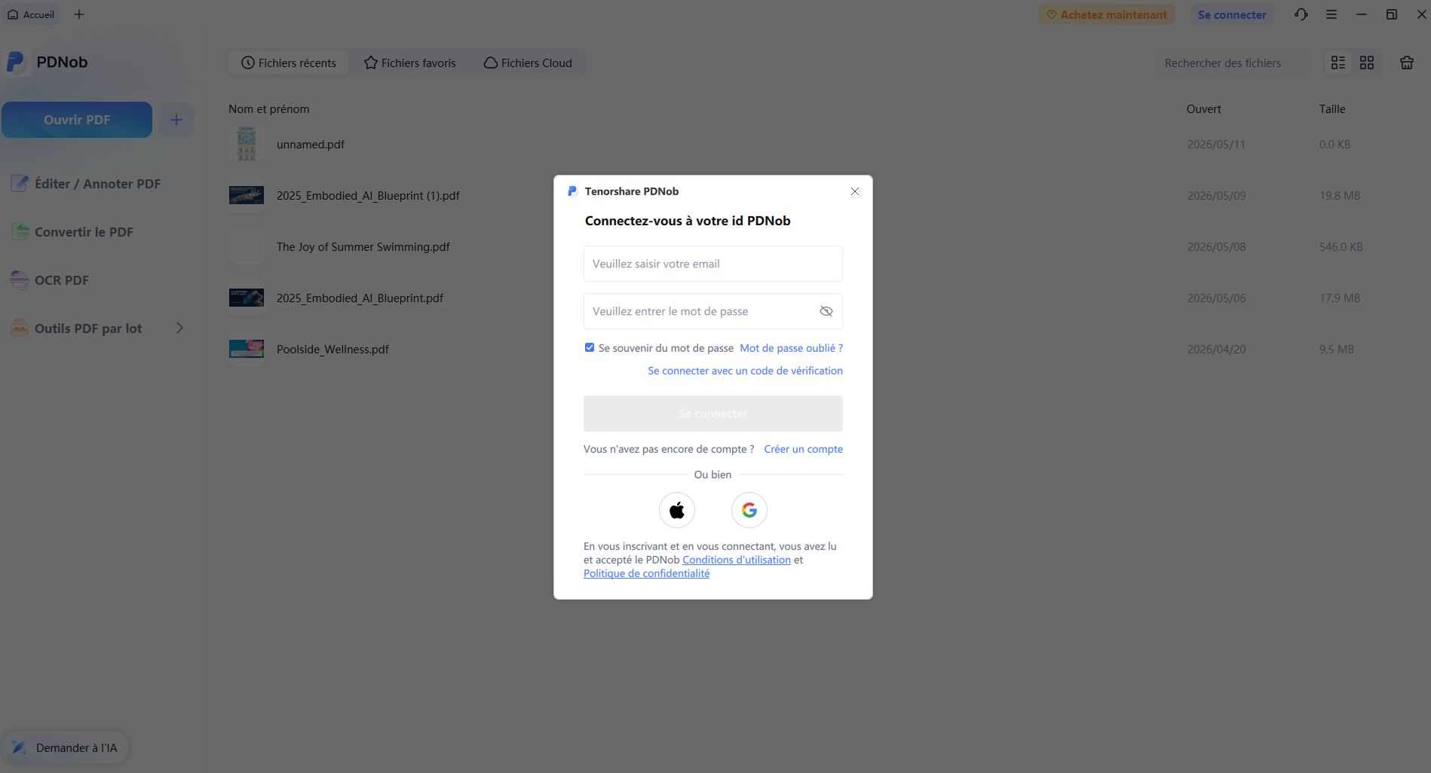Open the hamburger menu icon
Image resolution: width=1431 pixels, height=773 pixels.
pos(1331,14)
